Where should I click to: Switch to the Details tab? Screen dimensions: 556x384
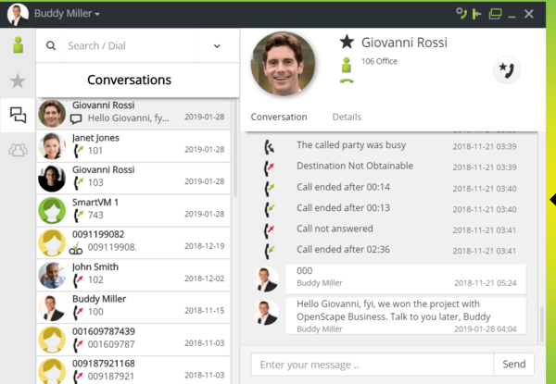pyautogui.click(x=347, y=118)
